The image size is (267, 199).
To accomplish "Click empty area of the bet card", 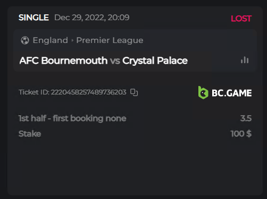I will (x=135, y=168).
